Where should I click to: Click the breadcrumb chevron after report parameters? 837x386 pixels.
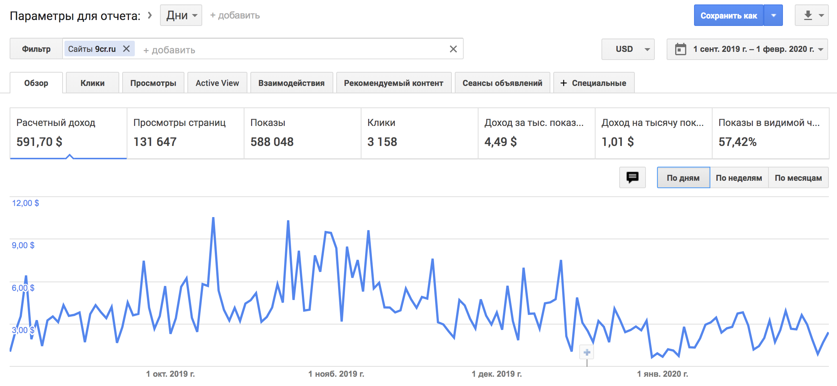coord(150,15)
